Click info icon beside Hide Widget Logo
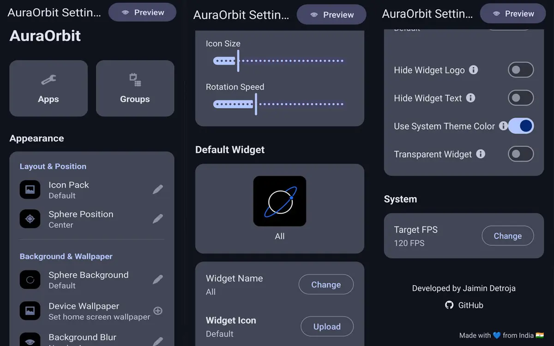This screenshot has height=346, width=554. (x=473, y=70)
